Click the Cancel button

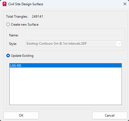tap(110, 115)
